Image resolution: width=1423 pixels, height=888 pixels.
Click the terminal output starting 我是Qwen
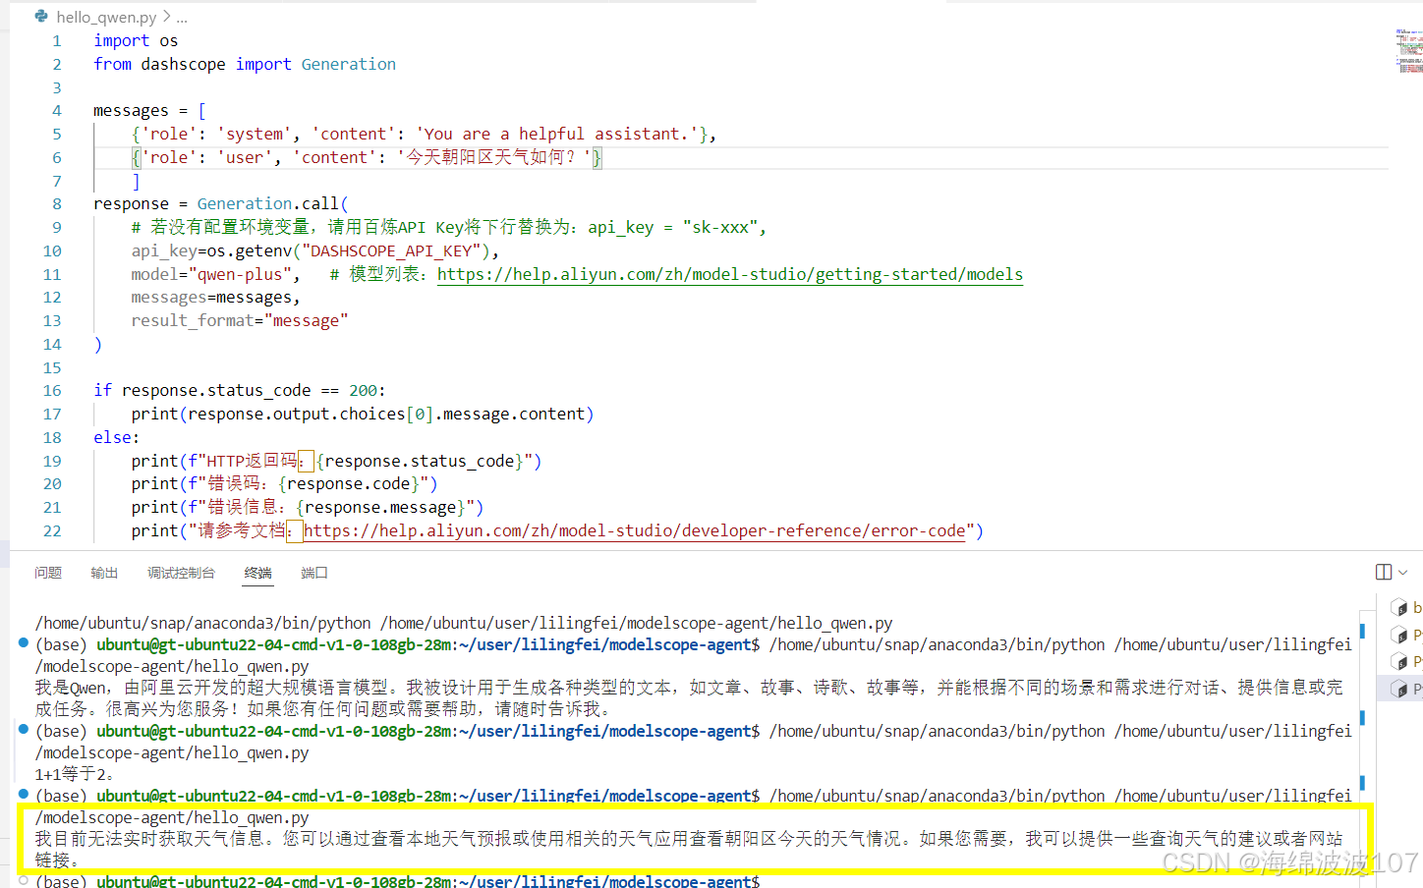(x=689, y=697)
